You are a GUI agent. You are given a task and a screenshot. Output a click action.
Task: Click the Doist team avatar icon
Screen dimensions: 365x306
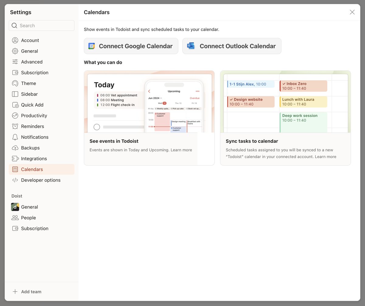point(15,207)
